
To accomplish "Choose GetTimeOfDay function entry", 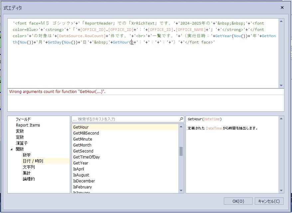I will [x=86, y=157].
